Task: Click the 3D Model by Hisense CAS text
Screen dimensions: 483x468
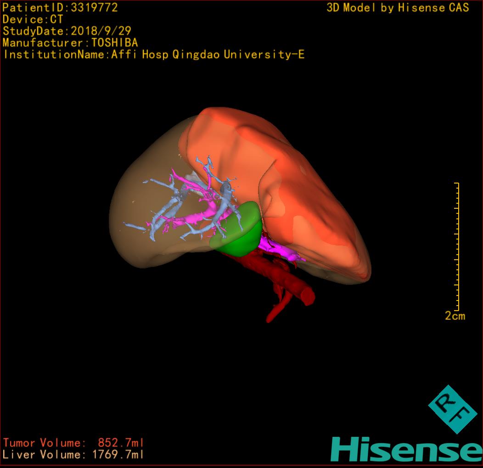Action: tap(398, 8)
